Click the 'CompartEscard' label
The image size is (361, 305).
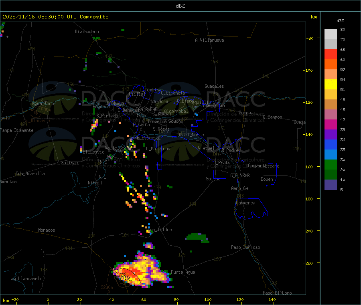pos(264,166)
